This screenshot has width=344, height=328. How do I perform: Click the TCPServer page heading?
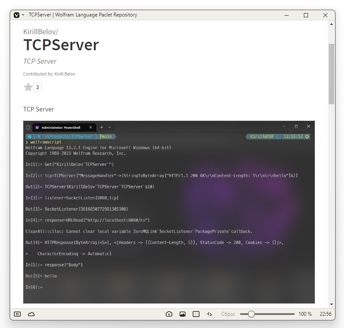coord(61,45)
